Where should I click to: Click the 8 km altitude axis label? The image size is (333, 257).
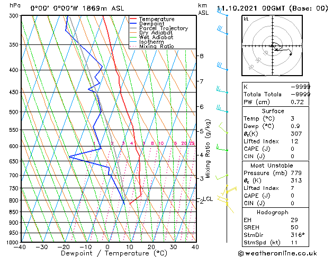[202, 56]
